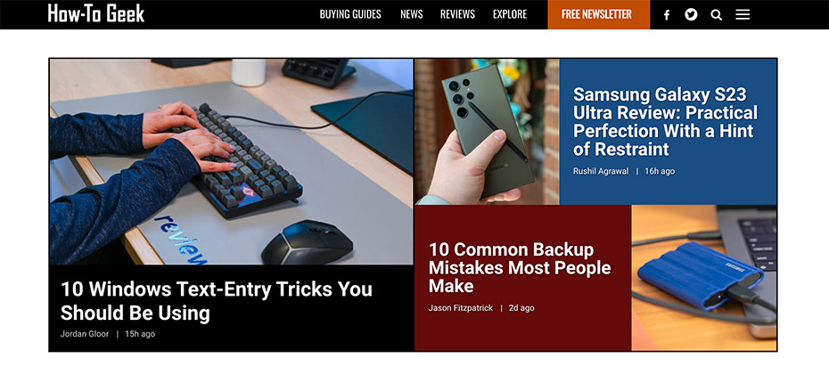Viewport: 829px width, 383px height.
Task: Click the Free Newsletter button
Action: tap(598, 14)
